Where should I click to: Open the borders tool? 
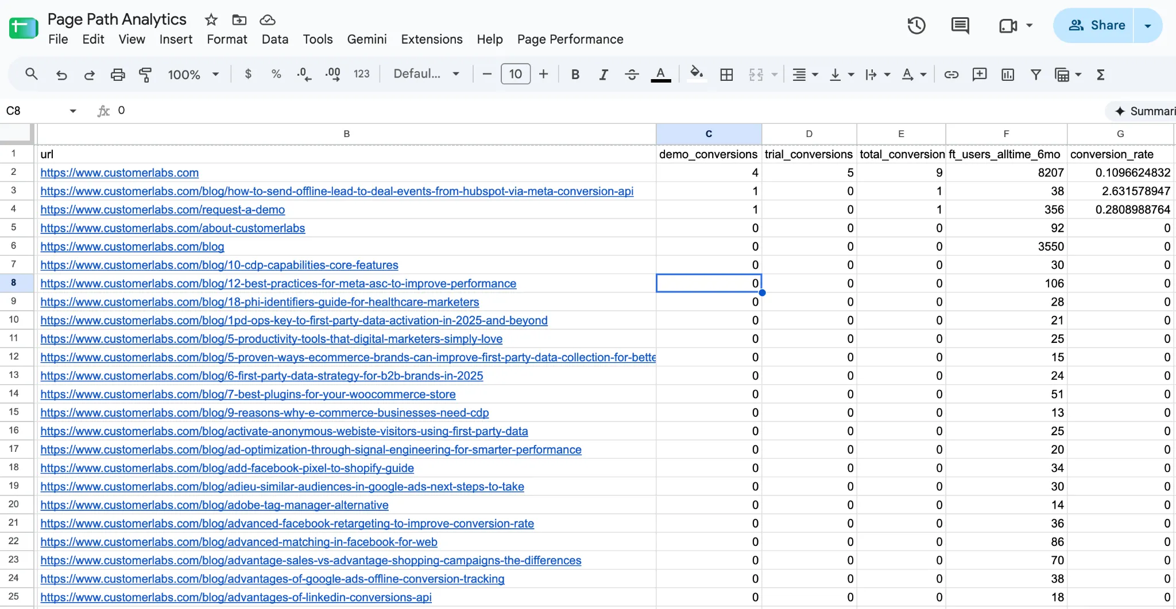726,75
